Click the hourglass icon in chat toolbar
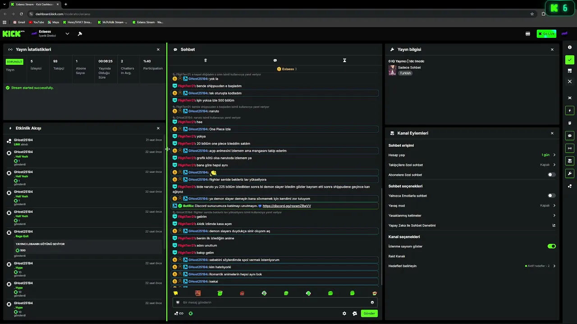577x324 pixels. [344, 60]
